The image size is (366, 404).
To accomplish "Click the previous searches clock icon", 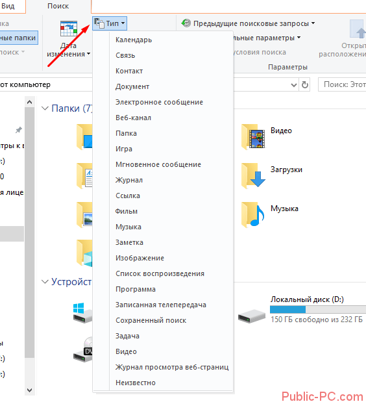I will coord(186,23).
